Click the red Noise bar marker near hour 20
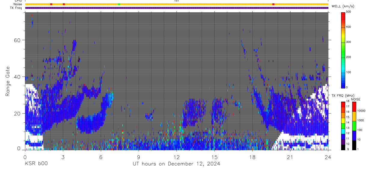 click(273, 4)
